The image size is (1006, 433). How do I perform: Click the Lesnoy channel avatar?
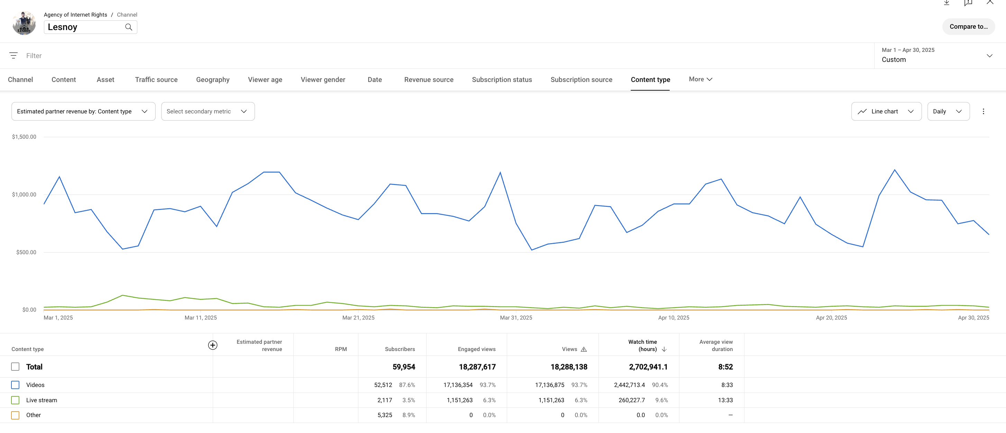tap(24, 23)
